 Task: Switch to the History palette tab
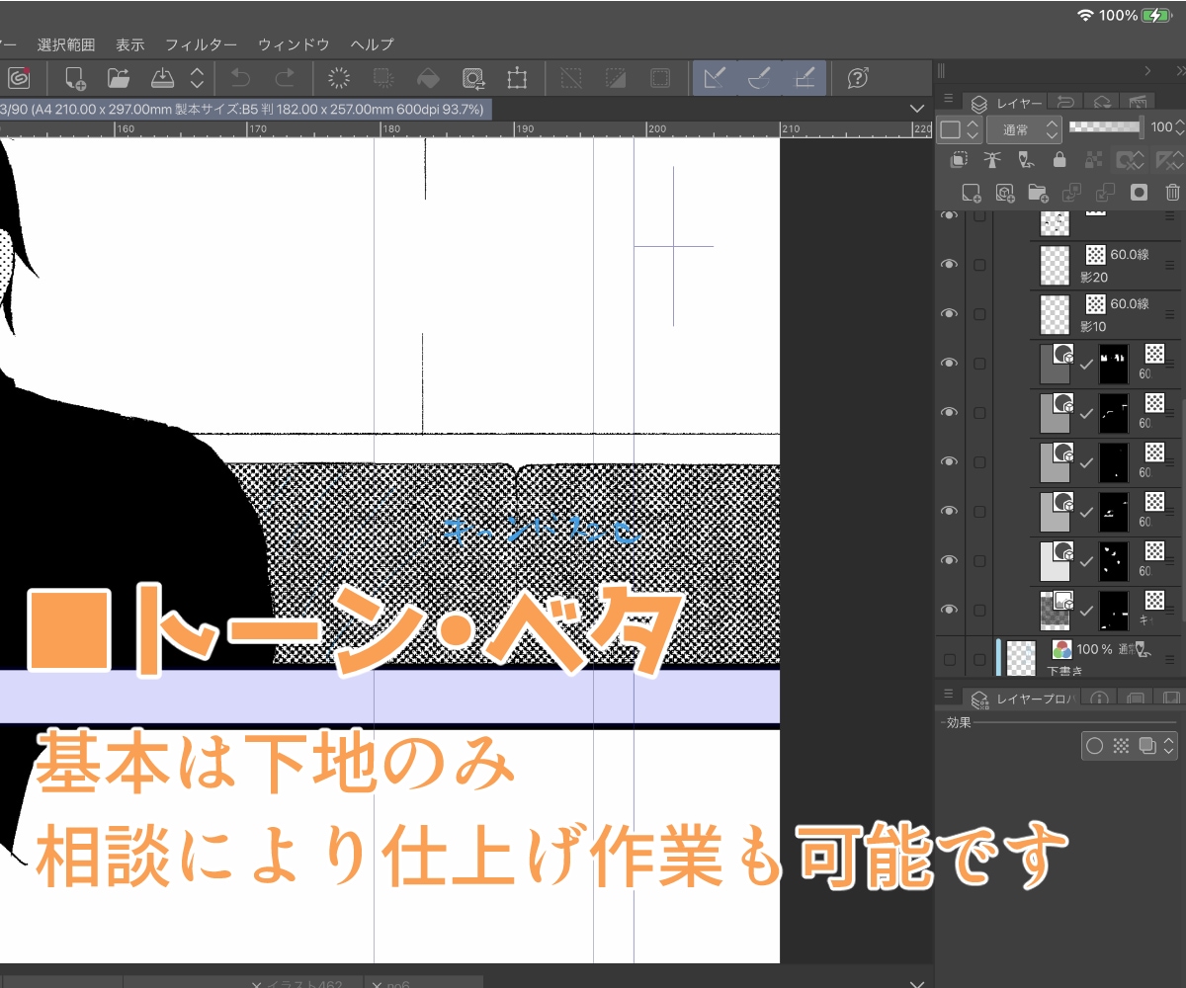[1065, 103]
